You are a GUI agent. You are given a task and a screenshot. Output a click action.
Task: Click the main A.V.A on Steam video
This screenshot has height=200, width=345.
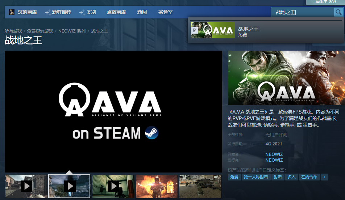(x=113, y=111)
